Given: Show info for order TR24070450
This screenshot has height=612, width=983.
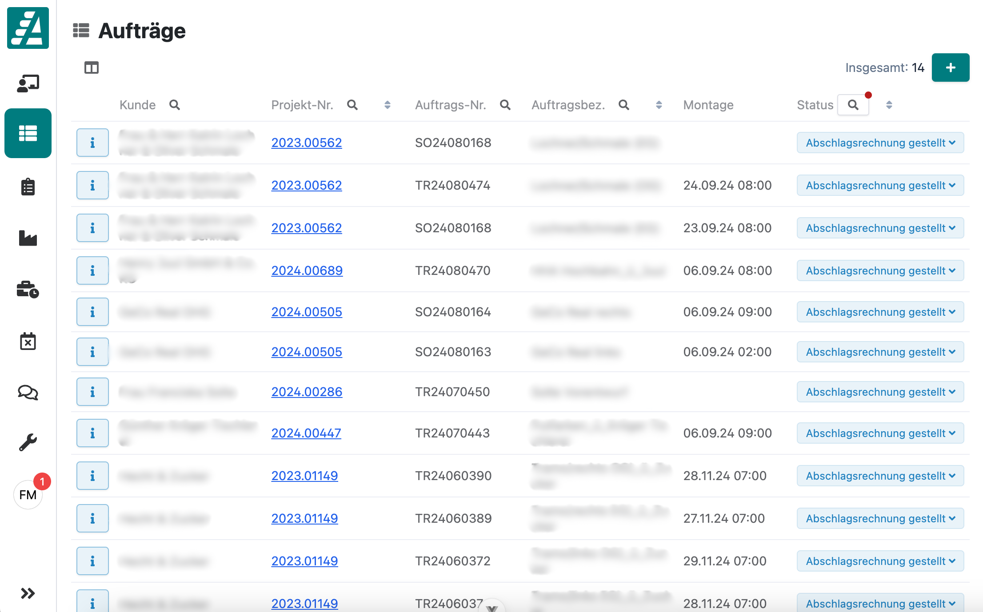Looking at the screenshot, I should (x=92, y=392).
